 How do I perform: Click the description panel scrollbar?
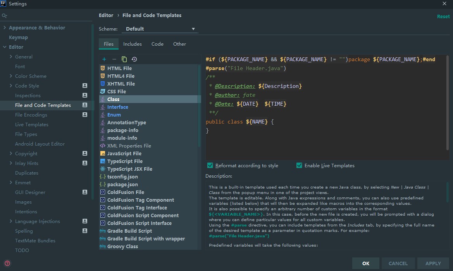tap(448, 192)
